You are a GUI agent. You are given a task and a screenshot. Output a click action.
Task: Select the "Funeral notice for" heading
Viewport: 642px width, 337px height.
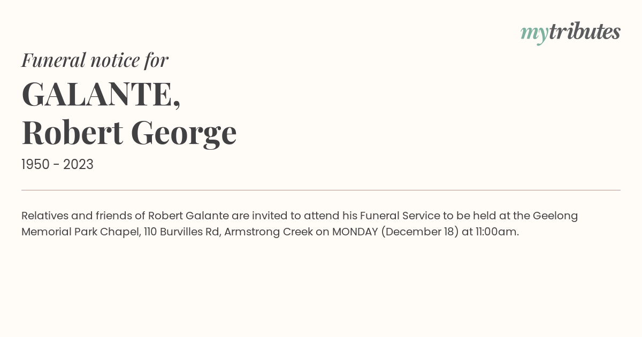95,60
